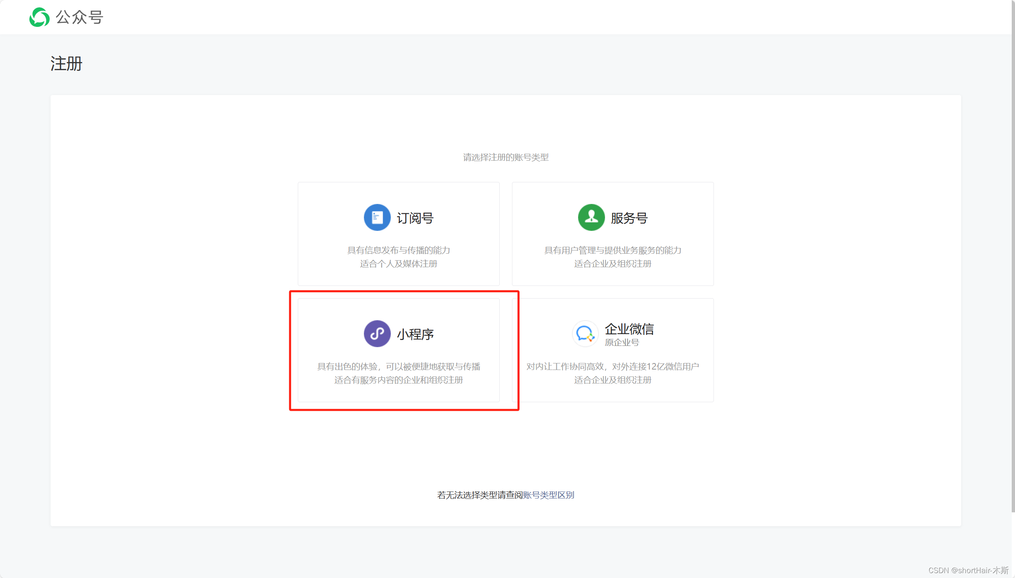The image size is (1015, 578).
Task: Click 订阅号 description about 个人及媒体注册
Action: pos(399,264)
